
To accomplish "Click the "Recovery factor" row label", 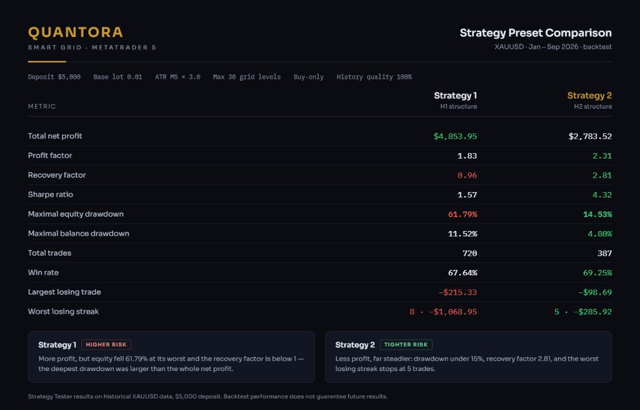I will click(57, 175).
